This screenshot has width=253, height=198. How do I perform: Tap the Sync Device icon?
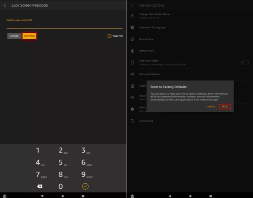click(x=132, y=121)
